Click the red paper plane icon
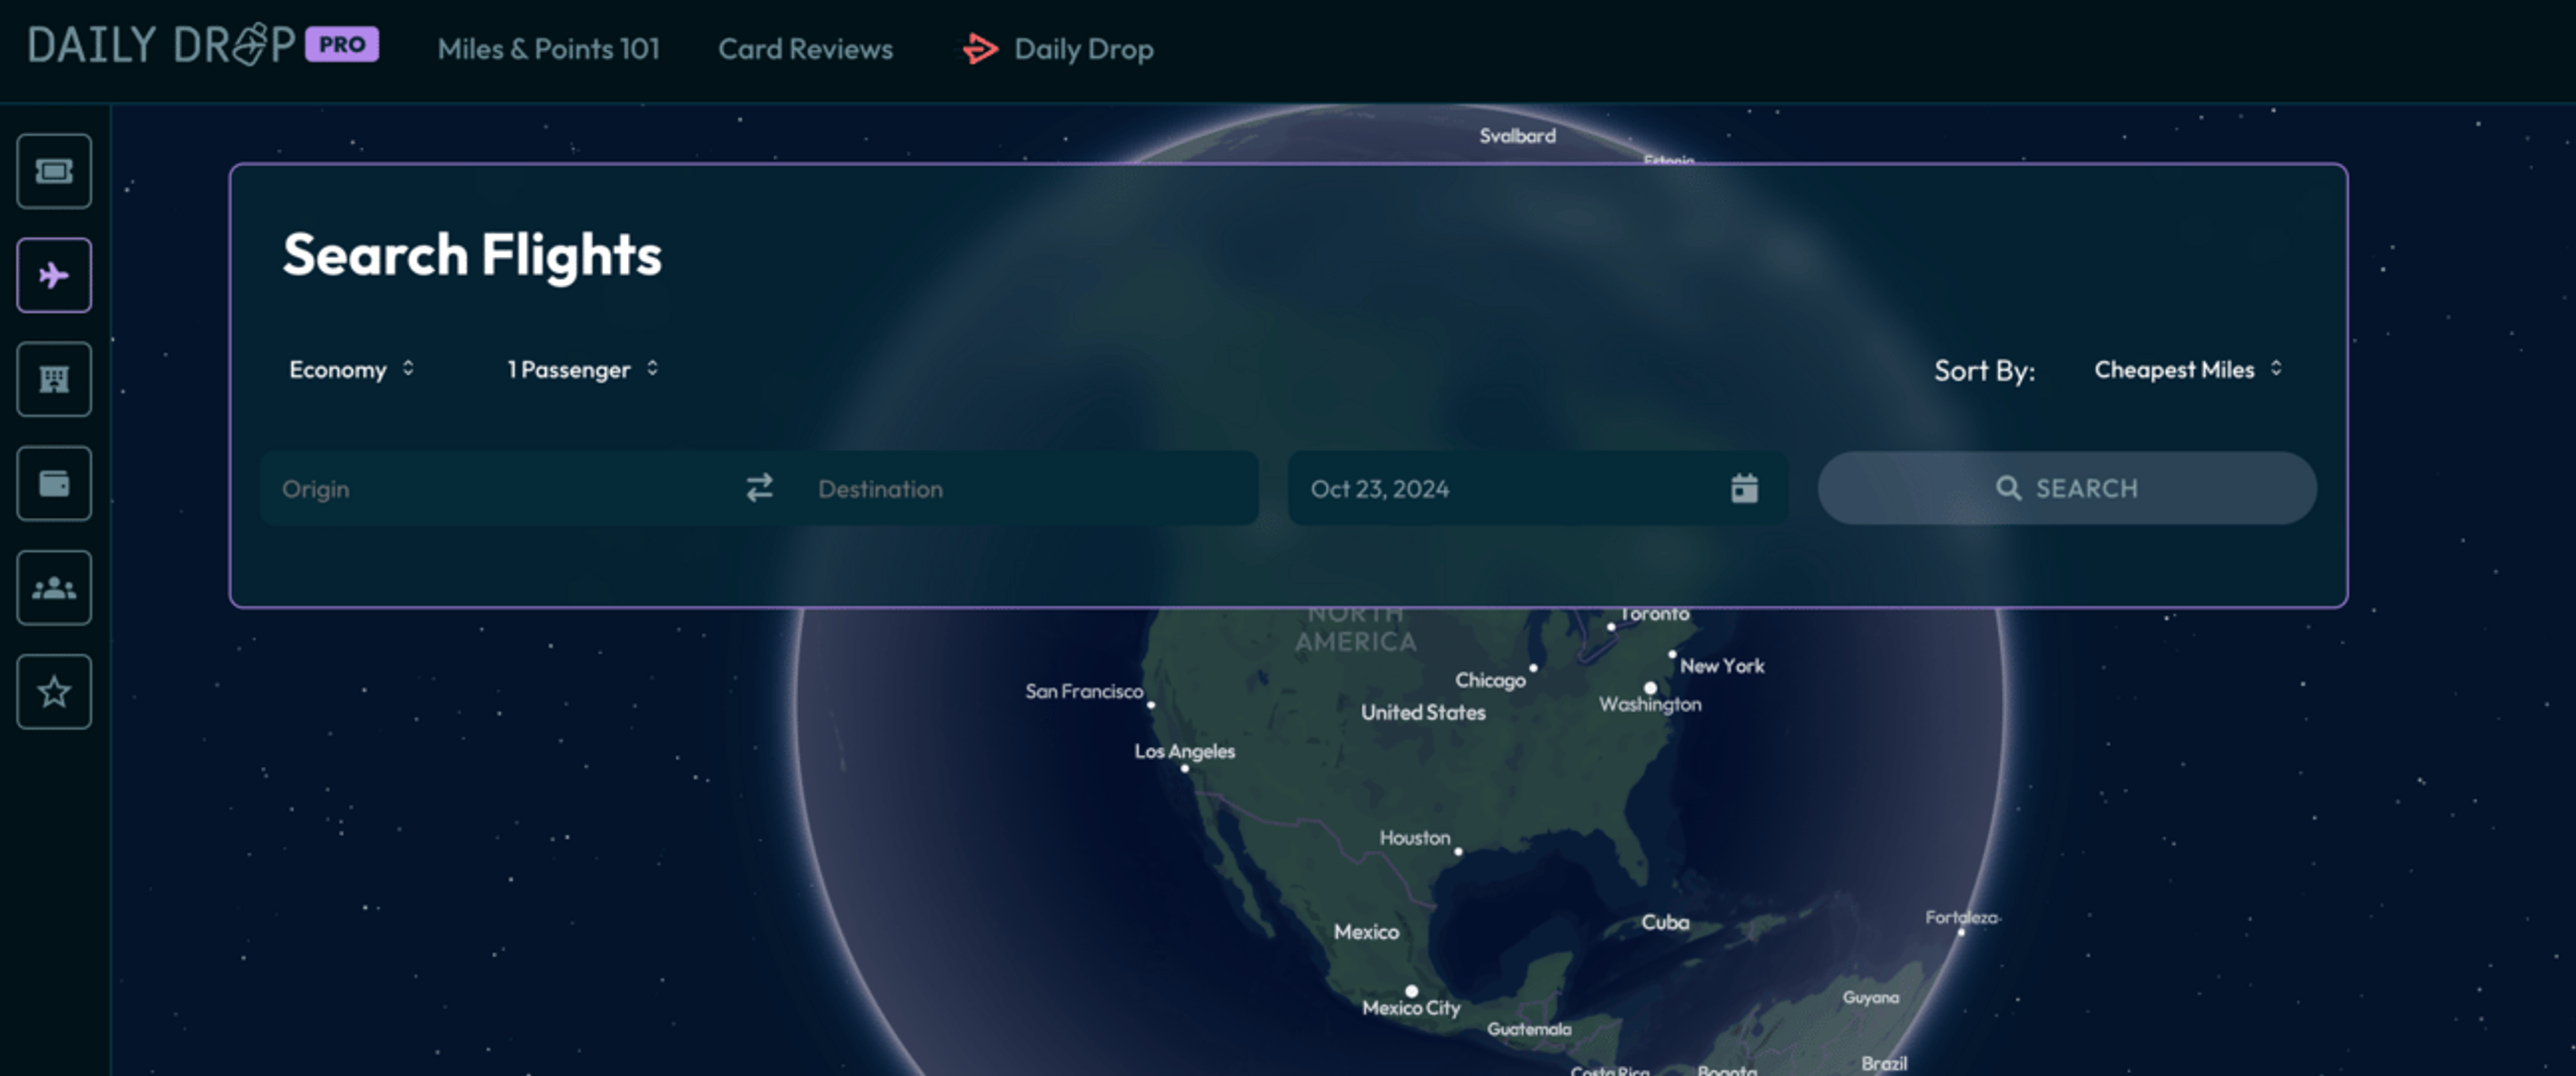Screen dimensions: 2576x1076 coord(980,48)
